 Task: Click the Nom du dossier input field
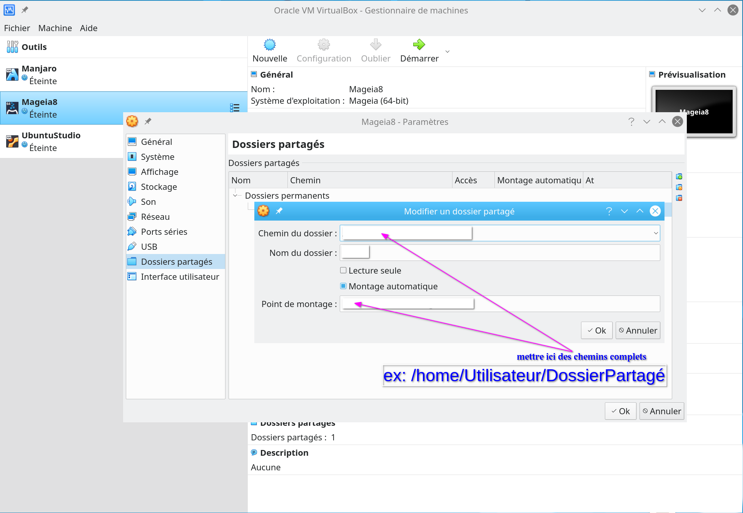(500, 253)
